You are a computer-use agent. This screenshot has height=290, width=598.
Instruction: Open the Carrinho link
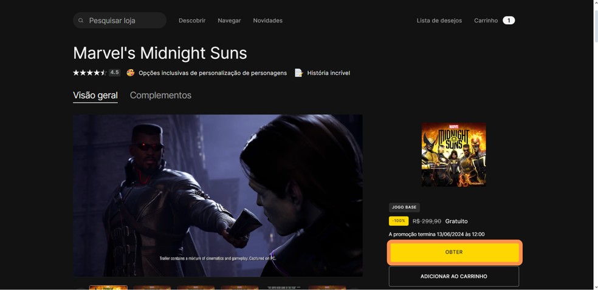[x=486, y=21]
